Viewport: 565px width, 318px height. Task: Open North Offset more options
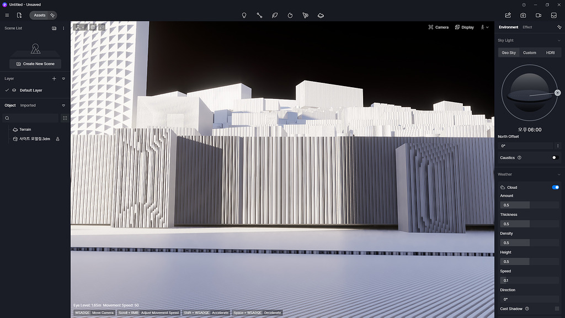tap(558, 146)
